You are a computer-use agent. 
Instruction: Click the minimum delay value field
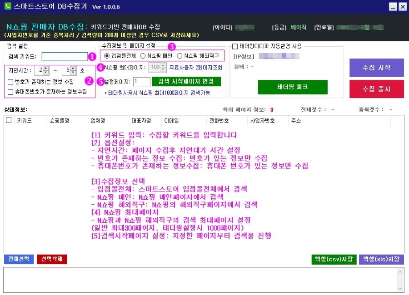39,70
